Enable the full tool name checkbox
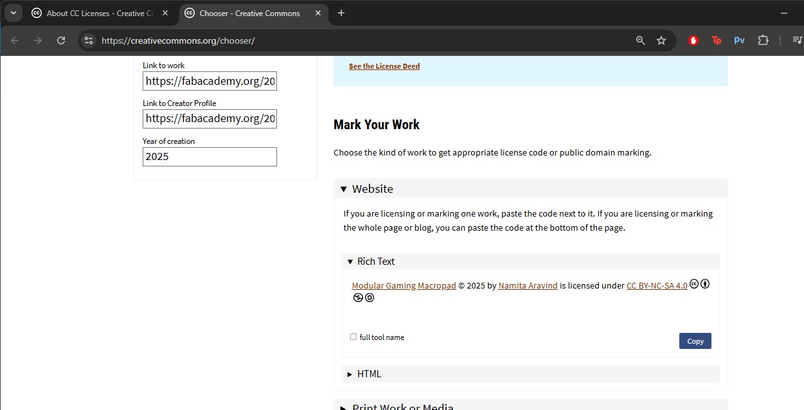The width and height of the screenshot is (804, 410). coord(353,337)
